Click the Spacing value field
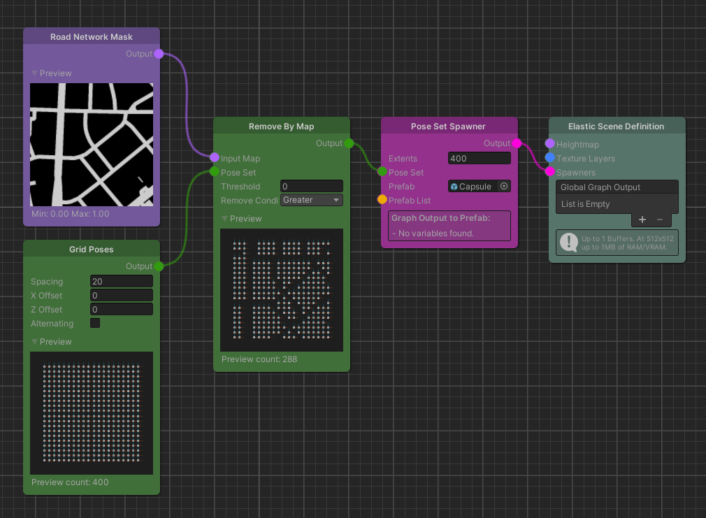 coord(121,282)
